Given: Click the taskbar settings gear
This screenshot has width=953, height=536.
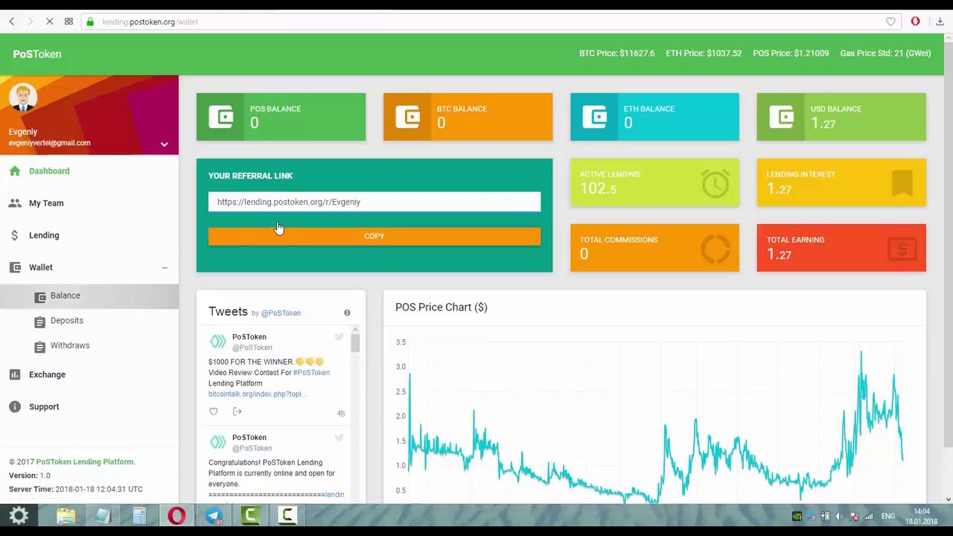Looking at the screenshot, I should click(19, 515).
